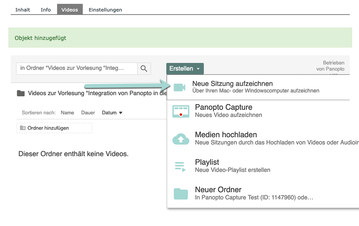Viewport: 359px width, 226px height.
Task: Select Medien hochladen from the menu
Action: (226, 135)
